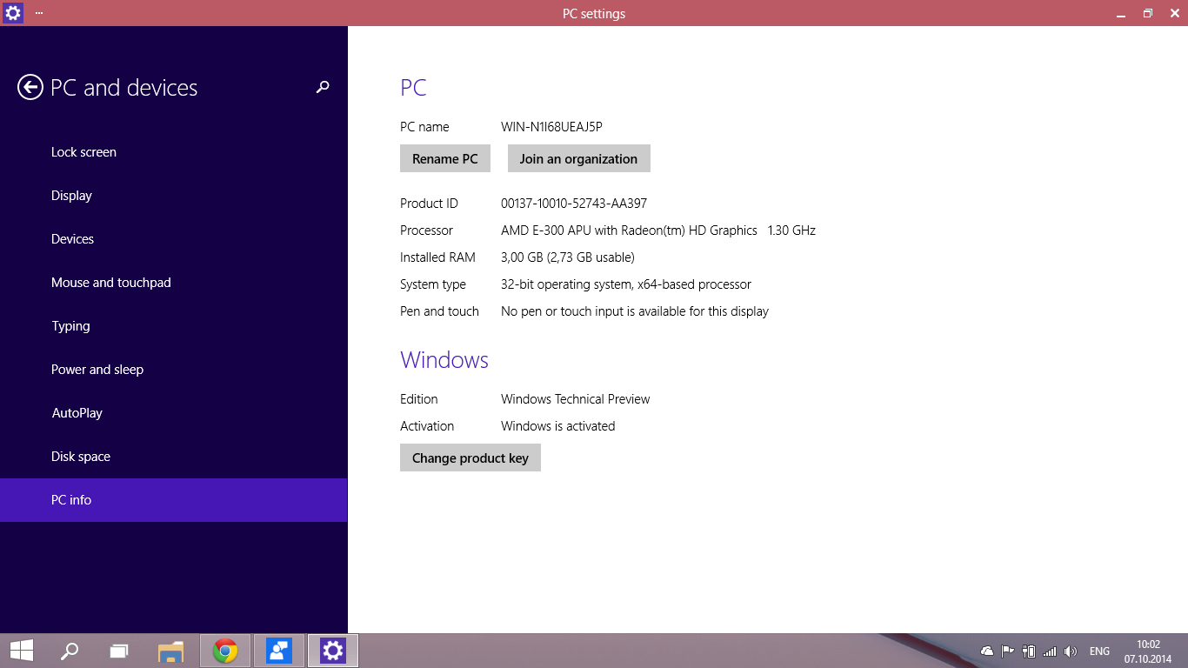The height and width of the screenshot is (668, 1188).
Task: Go to Display settings
Action: point(71,196)
